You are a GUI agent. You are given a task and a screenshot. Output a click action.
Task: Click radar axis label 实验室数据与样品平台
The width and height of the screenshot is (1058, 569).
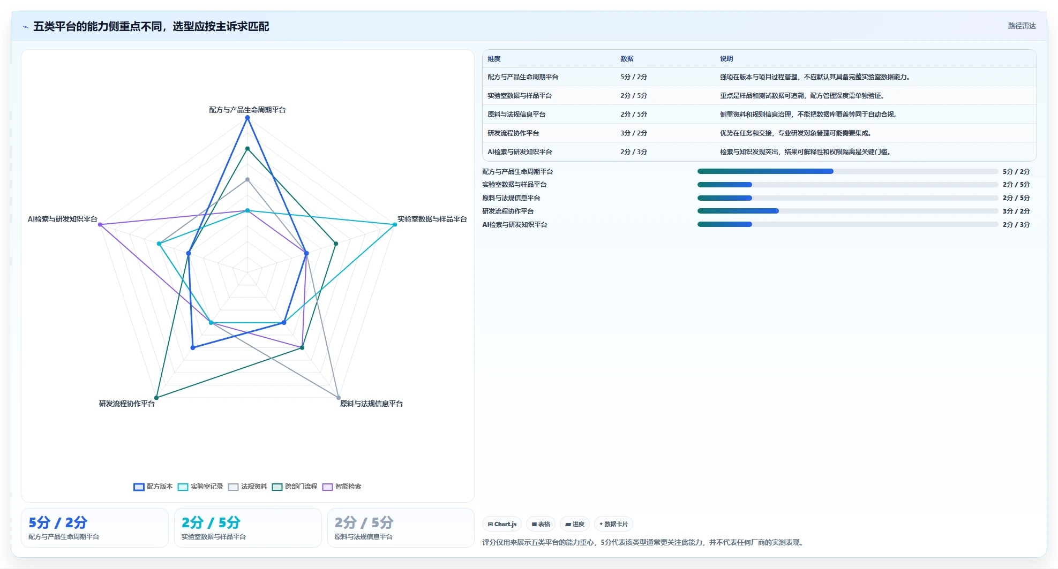point(432,219)
